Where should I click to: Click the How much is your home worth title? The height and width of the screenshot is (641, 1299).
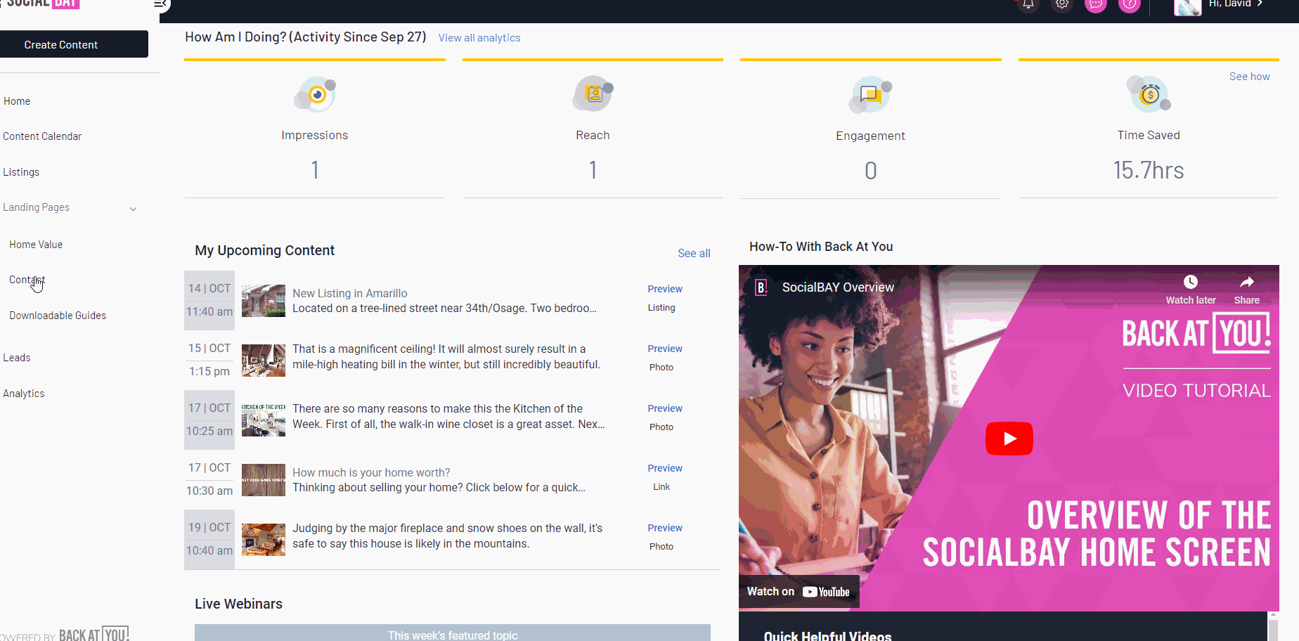[x=371, y=472]
